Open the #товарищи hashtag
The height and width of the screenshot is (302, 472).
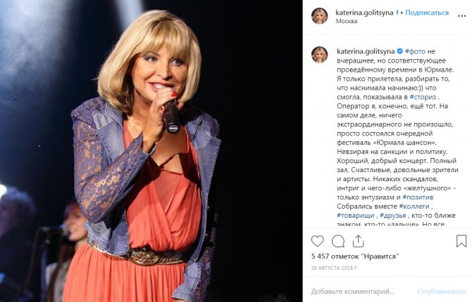(x=356, y=215)
